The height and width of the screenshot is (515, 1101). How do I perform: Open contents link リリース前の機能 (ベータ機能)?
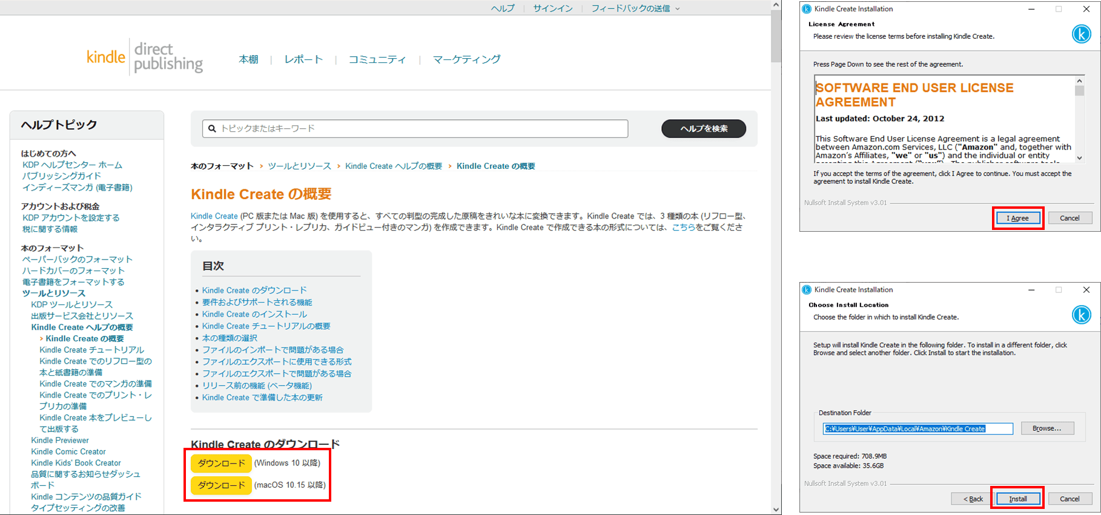257,385
